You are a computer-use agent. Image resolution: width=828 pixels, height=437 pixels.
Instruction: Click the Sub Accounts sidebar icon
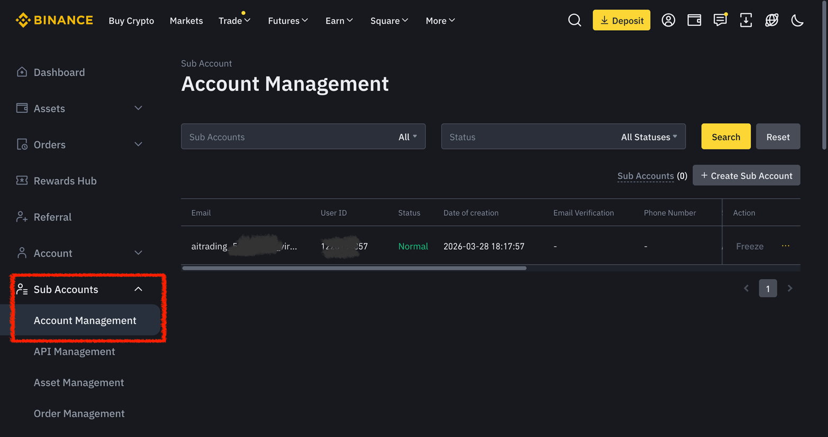click(22, 289)
